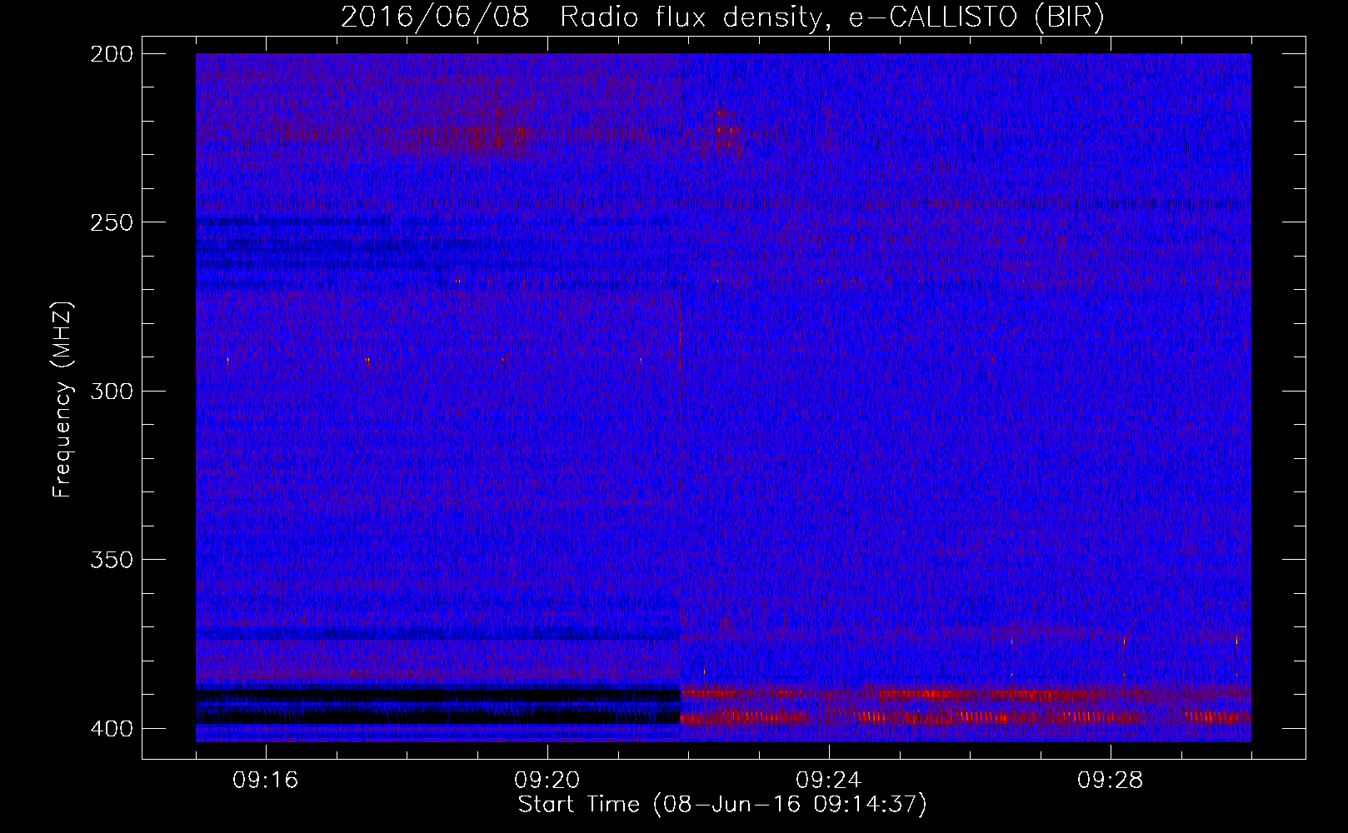Screen dimensions: 1348x833
Task: Click the 'Frequency (MHZ)' axis label
Action: click(62, 399)
